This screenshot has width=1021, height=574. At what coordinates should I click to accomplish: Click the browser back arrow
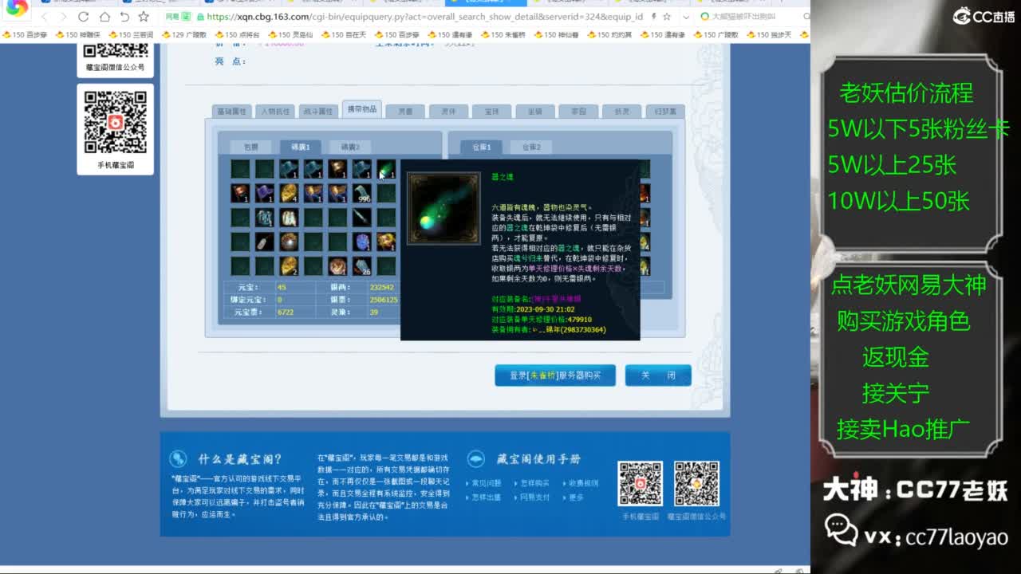pos(45,16)
